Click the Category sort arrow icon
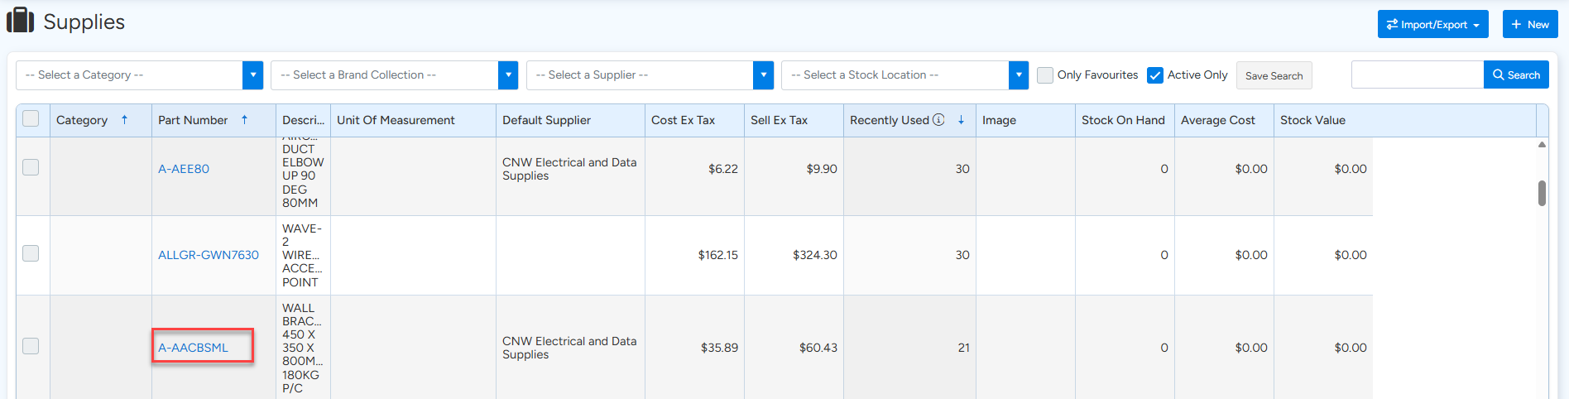The width and height of the screenshot is (1569, 399). click(125, 120)
